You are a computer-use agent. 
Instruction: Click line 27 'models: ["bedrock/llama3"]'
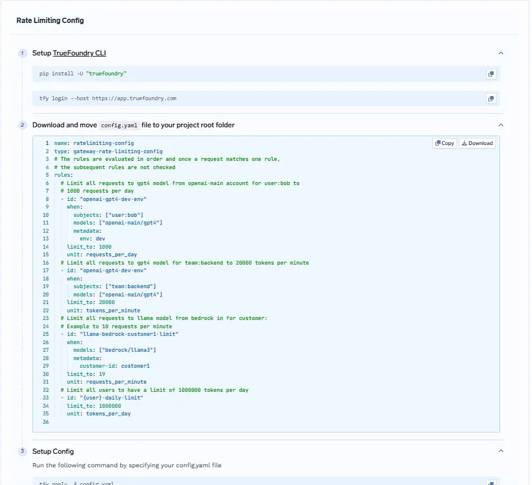(114, 350)
